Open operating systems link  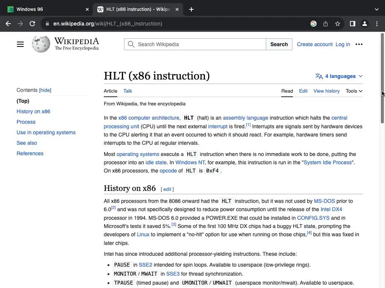click(x=138, y=154)
